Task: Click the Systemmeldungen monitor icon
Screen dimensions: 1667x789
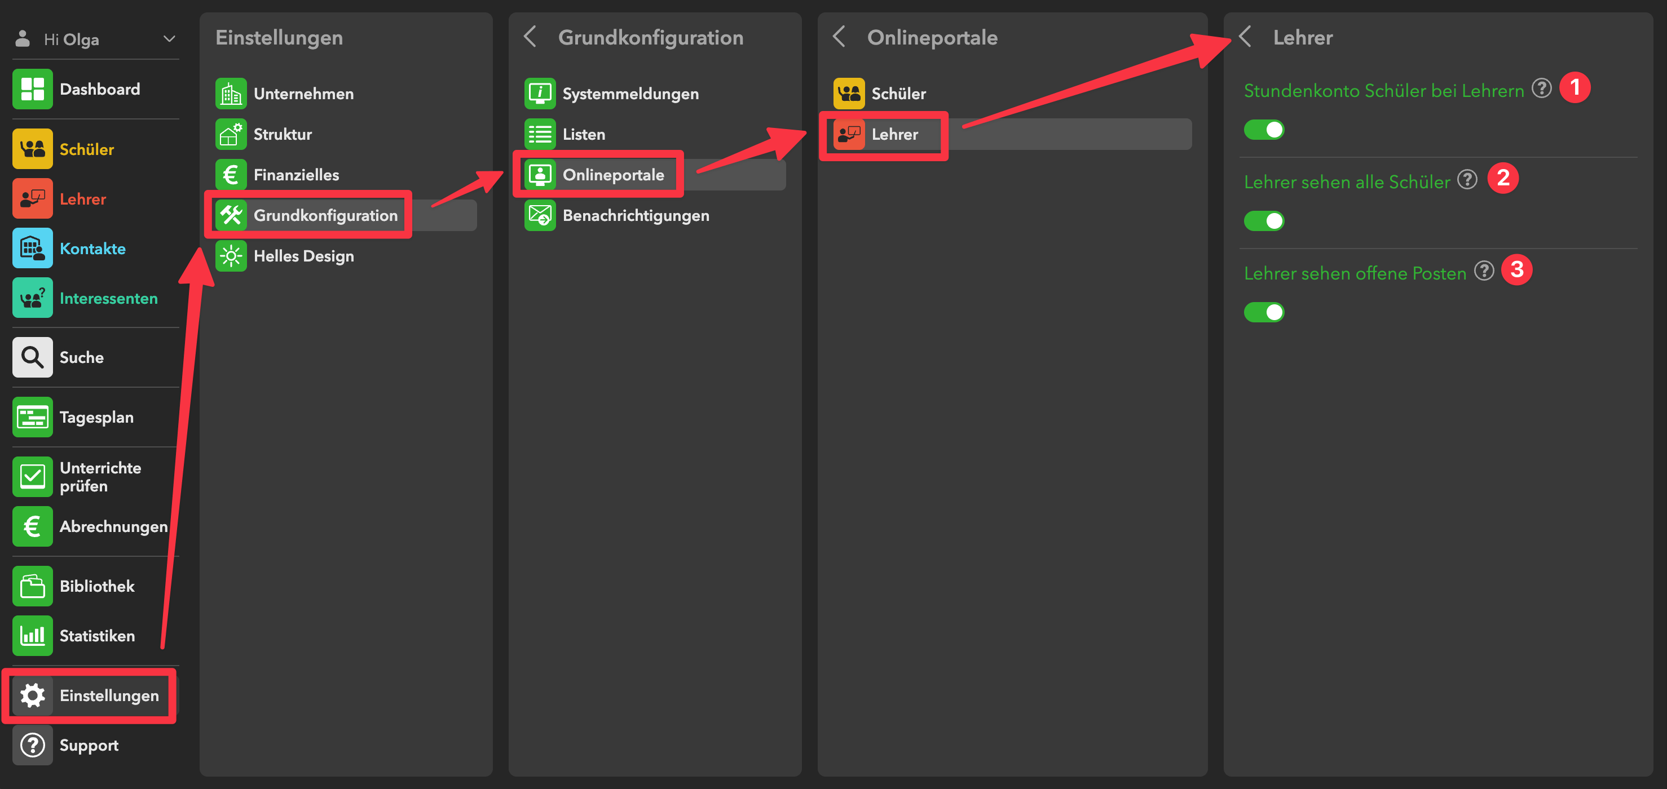Action: pyautogui.click(x=540, y=94)
